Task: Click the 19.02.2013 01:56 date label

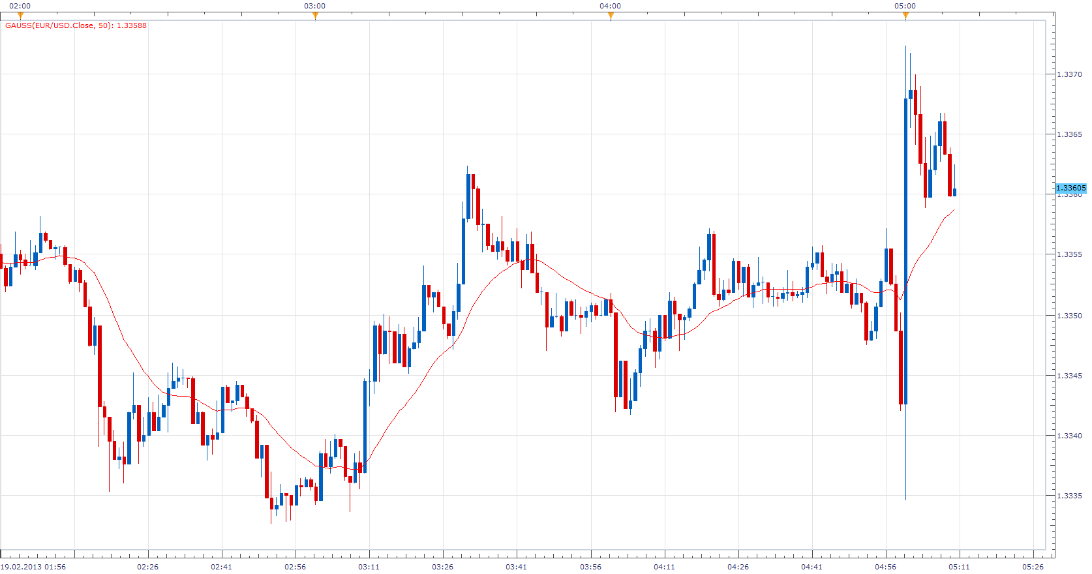Action: coord(33,567)
